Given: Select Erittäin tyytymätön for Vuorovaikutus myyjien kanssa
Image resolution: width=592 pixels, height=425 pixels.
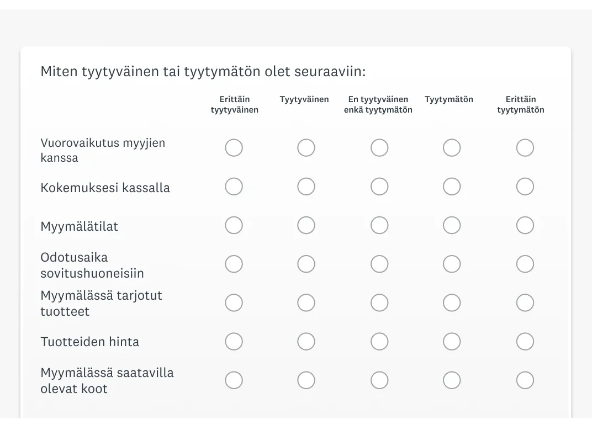Looking at the screenshot, I should pos(525,147).
